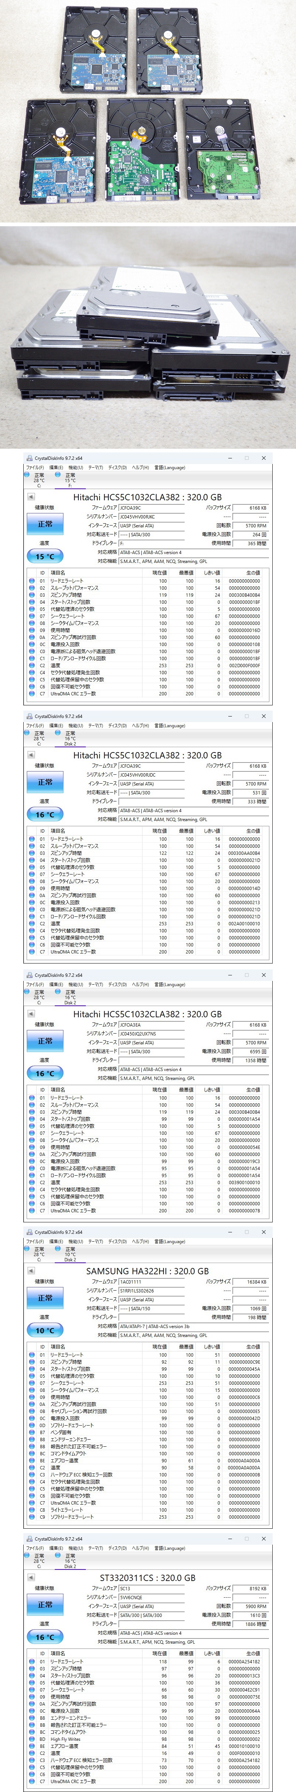Open the photo of the drive with green Samsung-style circuit board, bottom middle
This screenshot has height=1792, width=296.
click(142, 149)
